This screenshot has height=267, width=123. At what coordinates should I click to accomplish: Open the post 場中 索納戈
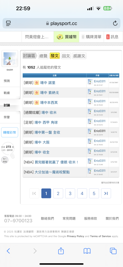click(x=50, y=93)
